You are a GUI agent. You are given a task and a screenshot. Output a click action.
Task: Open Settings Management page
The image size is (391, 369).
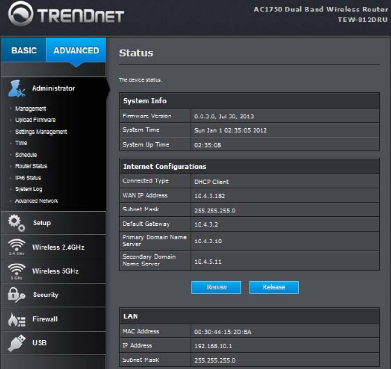(41, 132)
